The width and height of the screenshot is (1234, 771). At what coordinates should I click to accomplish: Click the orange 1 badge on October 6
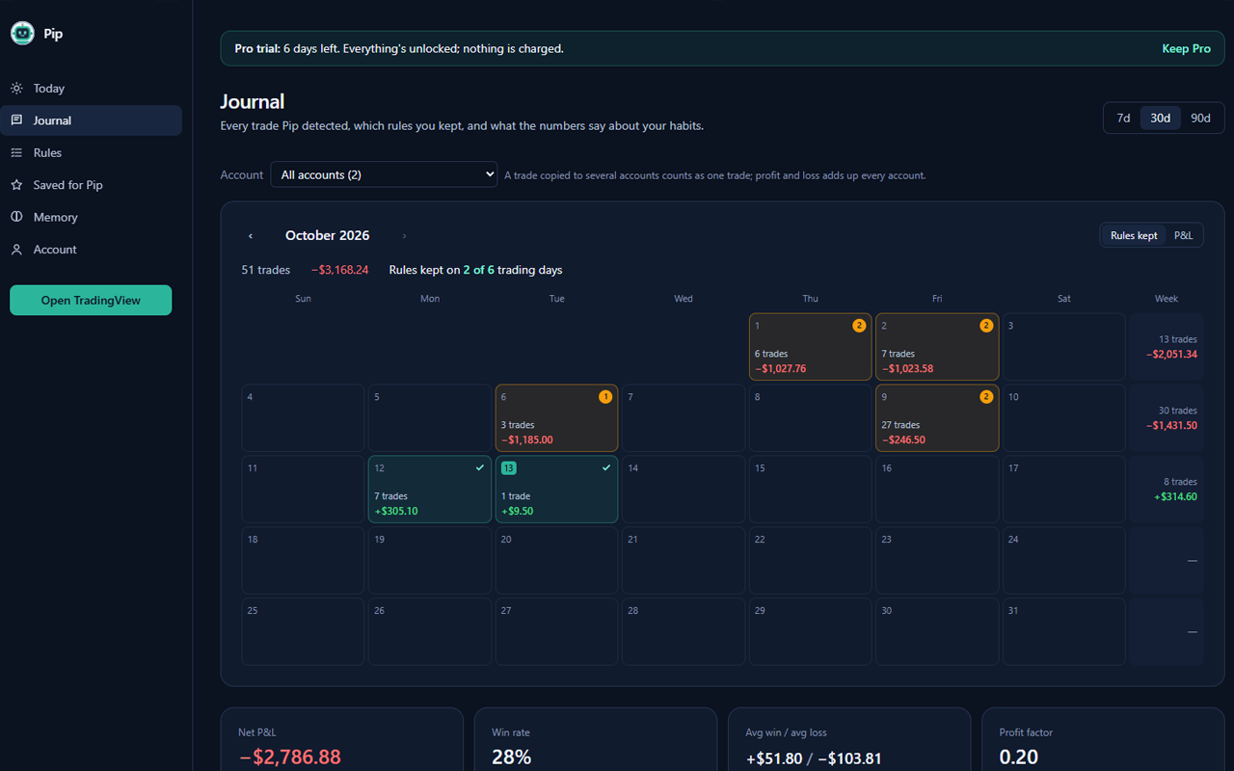[x=605, y=397]
